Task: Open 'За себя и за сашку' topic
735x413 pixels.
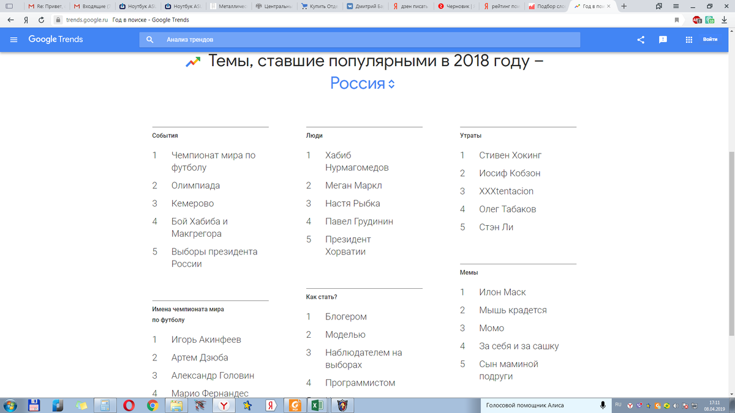Action: point(519,346)
